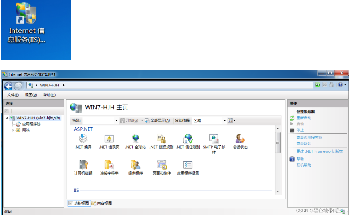
Task: Click the Forward navigation arrow button
Action: [18, 86]
